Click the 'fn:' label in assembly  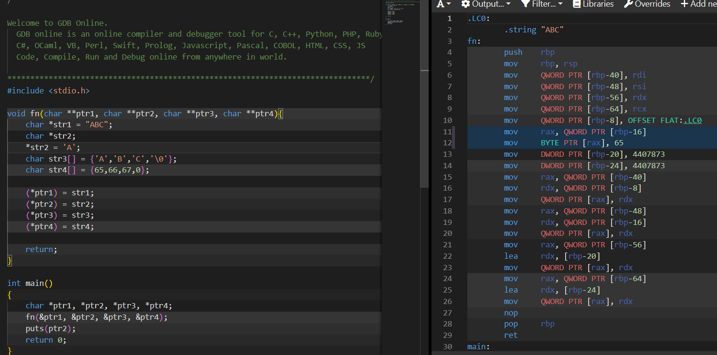click(x=474, y=41)
